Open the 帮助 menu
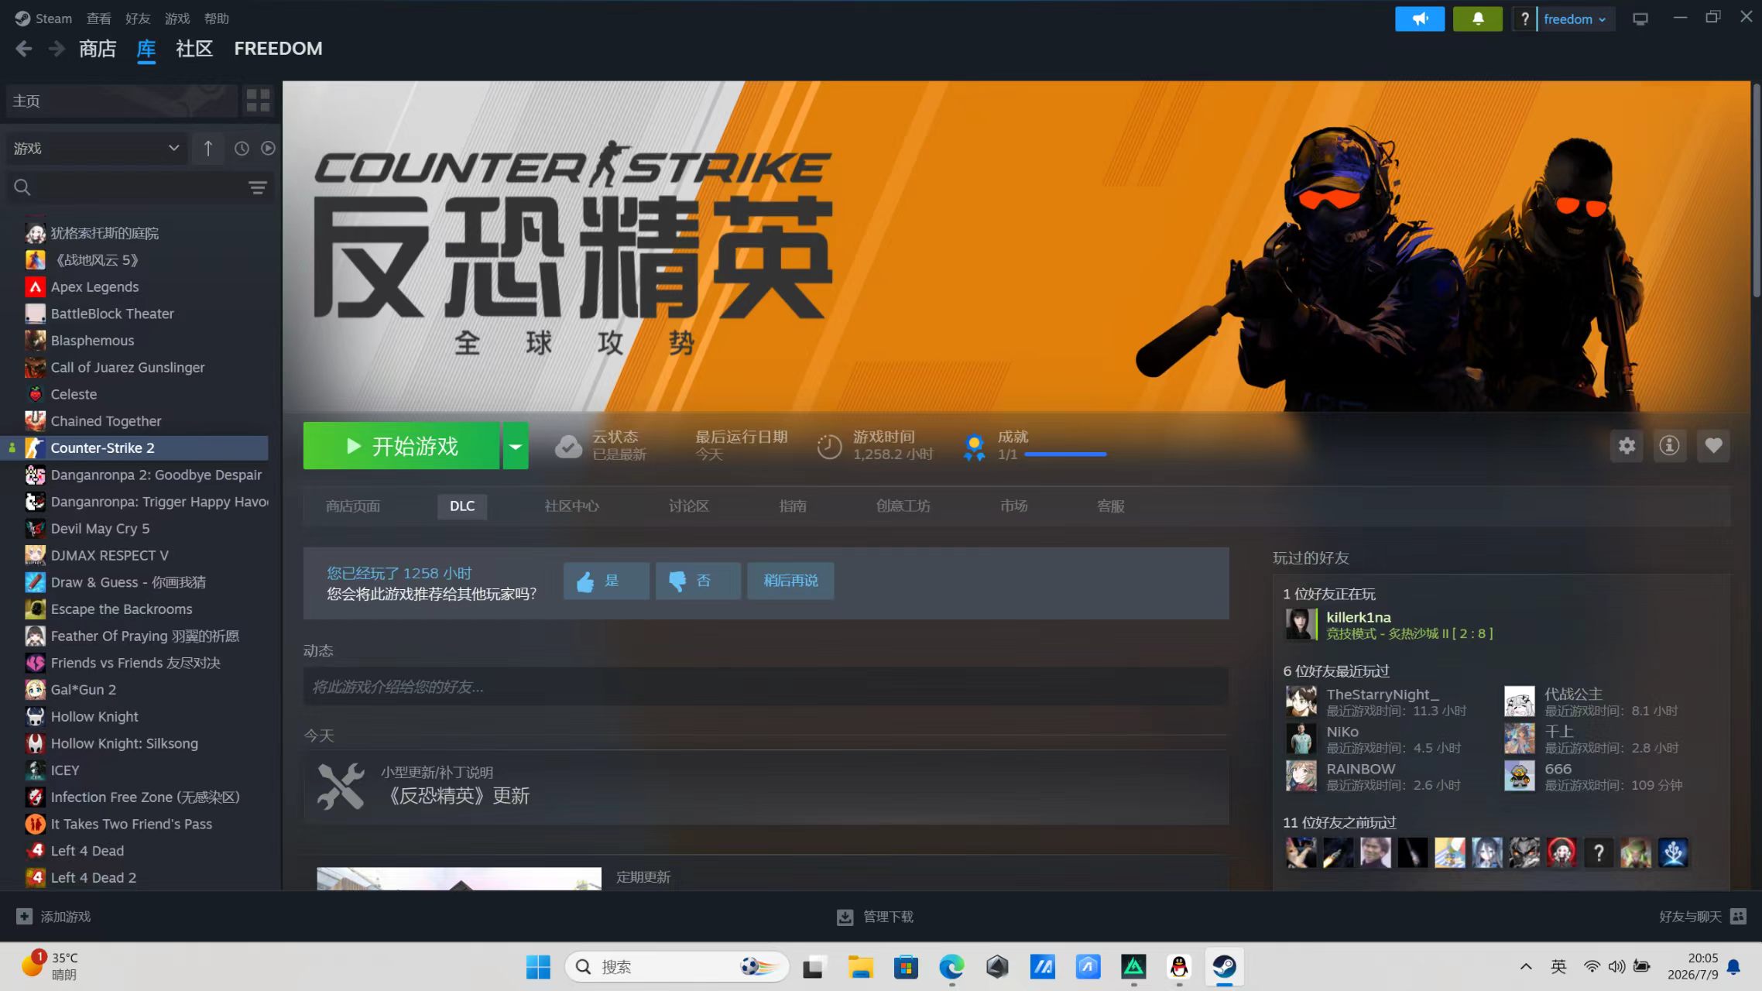The image size is (1762, 991). 217,19
